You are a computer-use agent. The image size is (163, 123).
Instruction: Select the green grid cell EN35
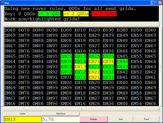point(108,56)
